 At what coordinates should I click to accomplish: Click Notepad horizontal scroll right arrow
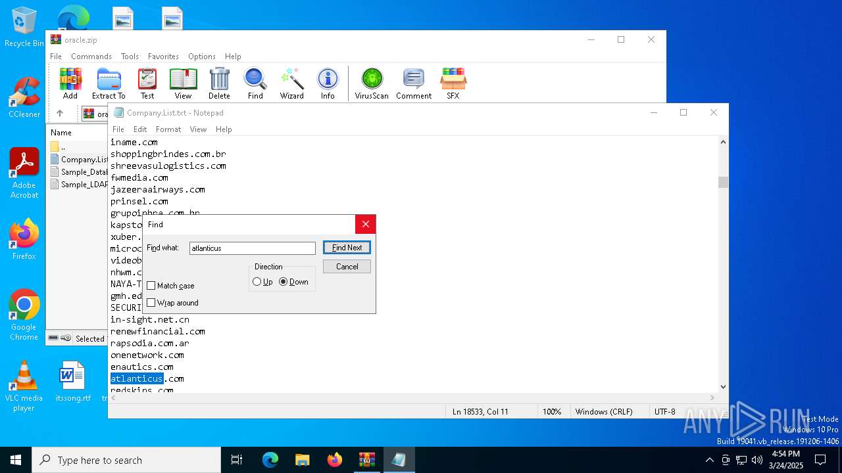coord(712,397)
